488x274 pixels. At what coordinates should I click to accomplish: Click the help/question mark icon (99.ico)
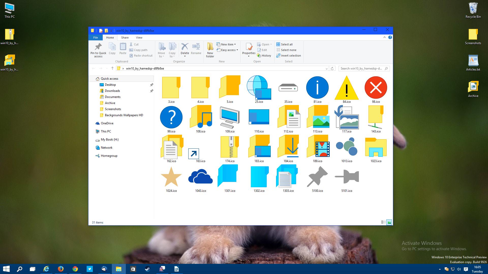tap(171, 117)
